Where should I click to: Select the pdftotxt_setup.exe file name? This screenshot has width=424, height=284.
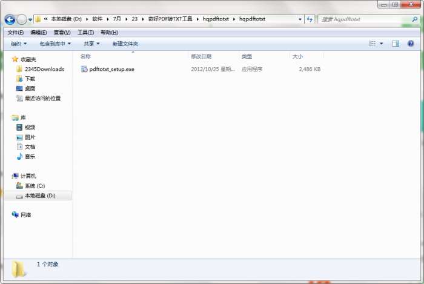point(111,69)
